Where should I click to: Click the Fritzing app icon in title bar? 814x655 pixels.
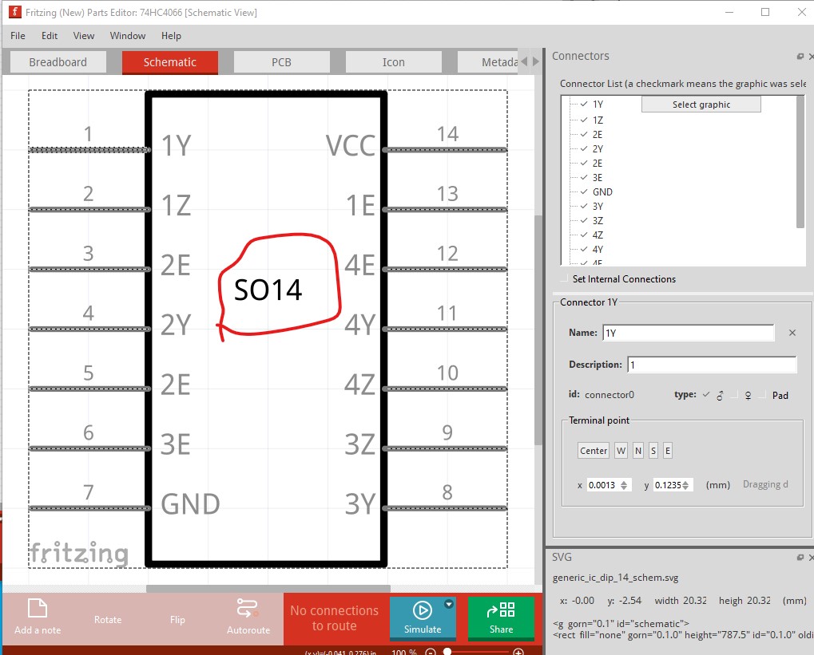click(14, 12)
